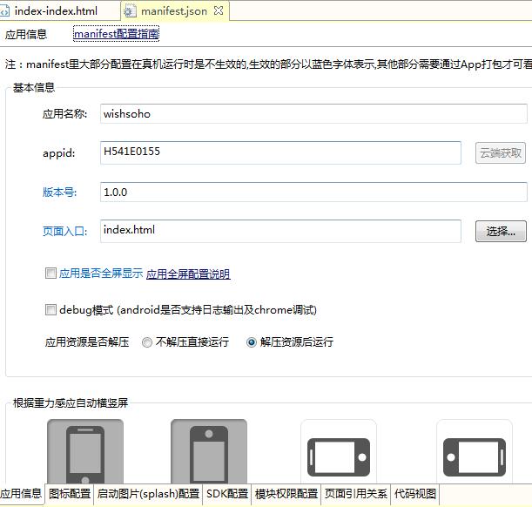Toggle the upside-down portrait orientation icon
The image size is (532, 507).
point(209,452)
